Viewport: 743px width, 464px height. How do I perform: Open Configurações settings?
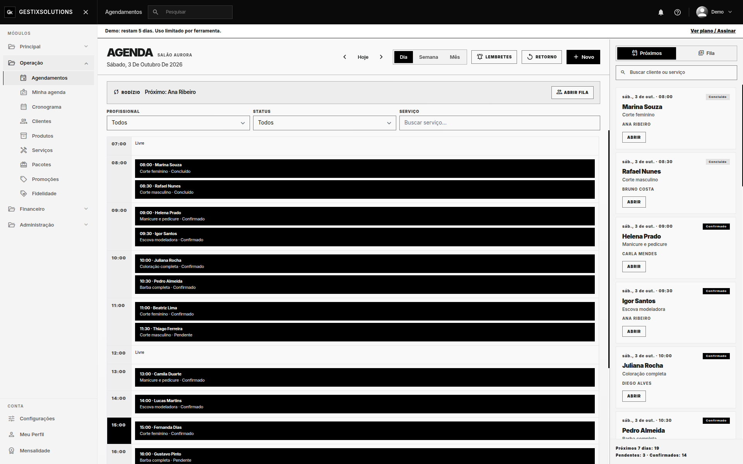48,418
